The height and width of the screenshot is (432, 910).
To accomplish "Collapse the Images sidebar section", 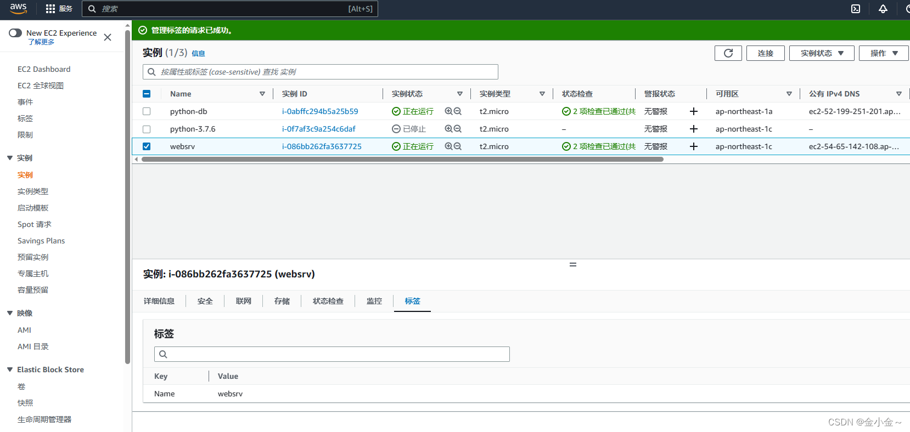I will pos(10,313).
